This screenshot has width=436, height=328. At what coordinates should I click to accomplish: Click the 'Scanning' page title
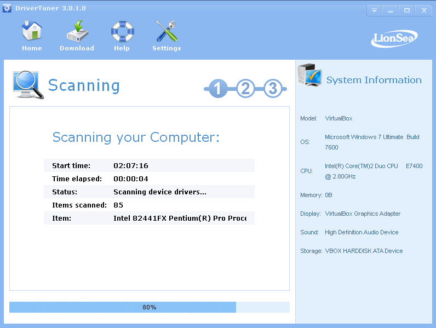pyautogui.click(x=84, y=85)
